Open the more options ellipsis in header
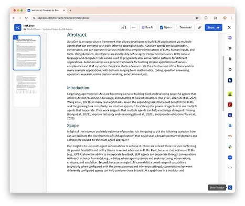 (x=134, y=27)
